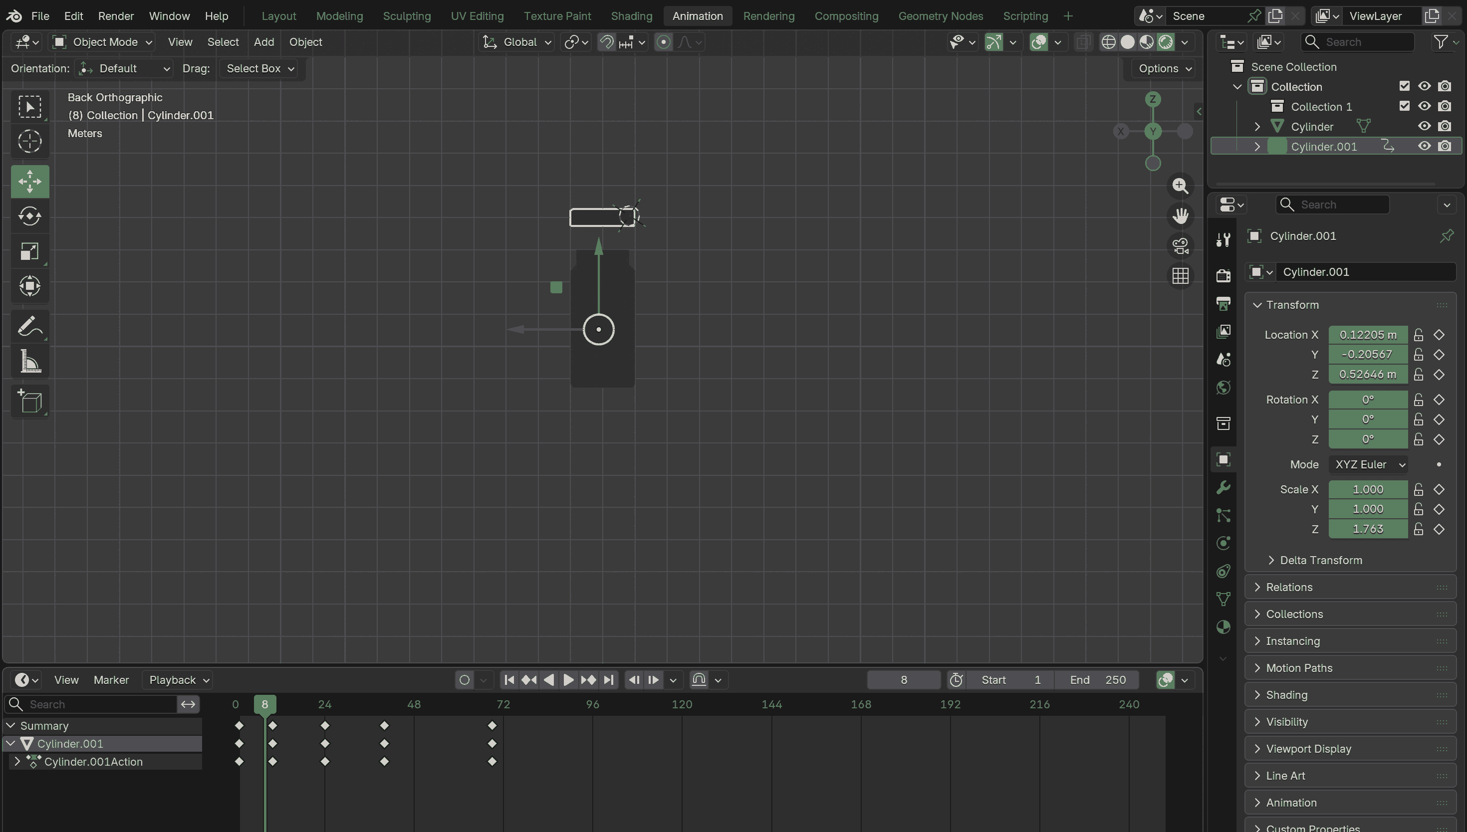The image size is (1467, 832).
Task: Toggle lock on Location X
Action: click(x=1418, y=335)
